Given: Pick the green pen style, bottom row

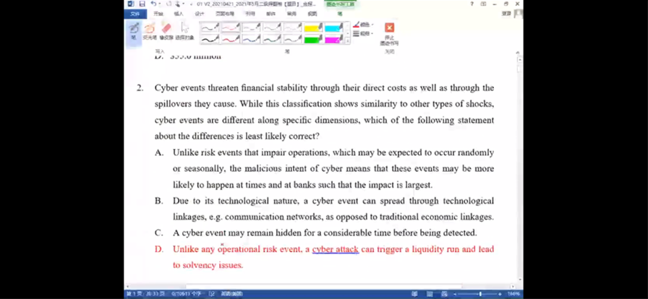Looking at the screenshot, I should (272, 39).
